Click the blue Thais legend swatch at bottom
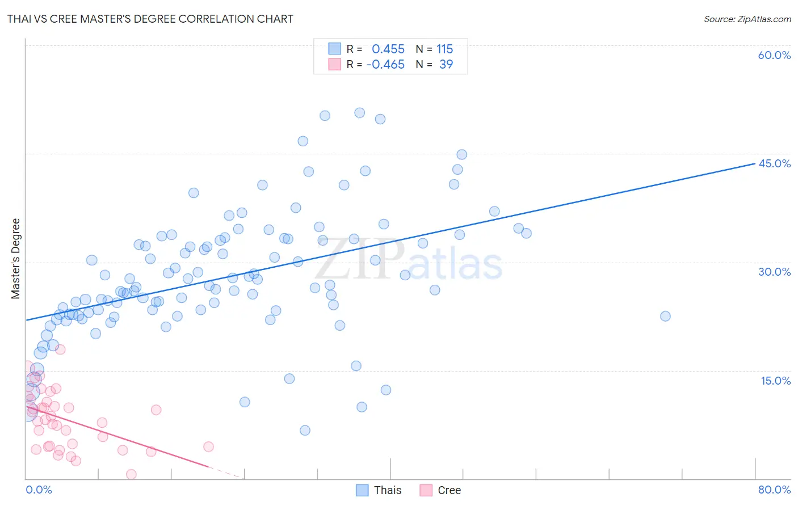The height and width of the screenshot is (506, 798). point(362,490)
